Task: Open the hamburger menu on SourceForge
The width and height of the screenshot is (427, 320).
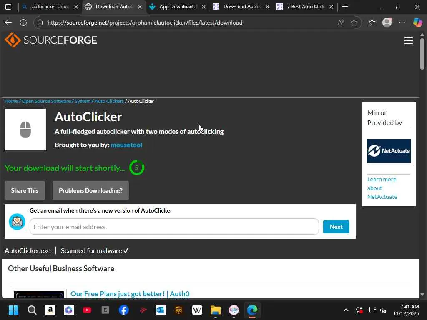Action: coord(408,41)
